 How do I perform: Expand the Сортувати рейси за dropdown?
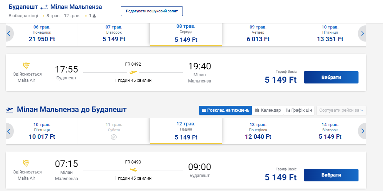(x=341, y=110)
